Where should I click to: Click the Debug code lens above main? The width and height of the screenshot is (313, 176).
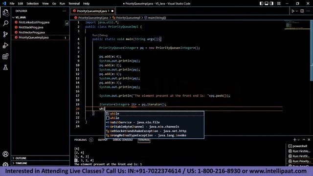(x=103, y=35)
